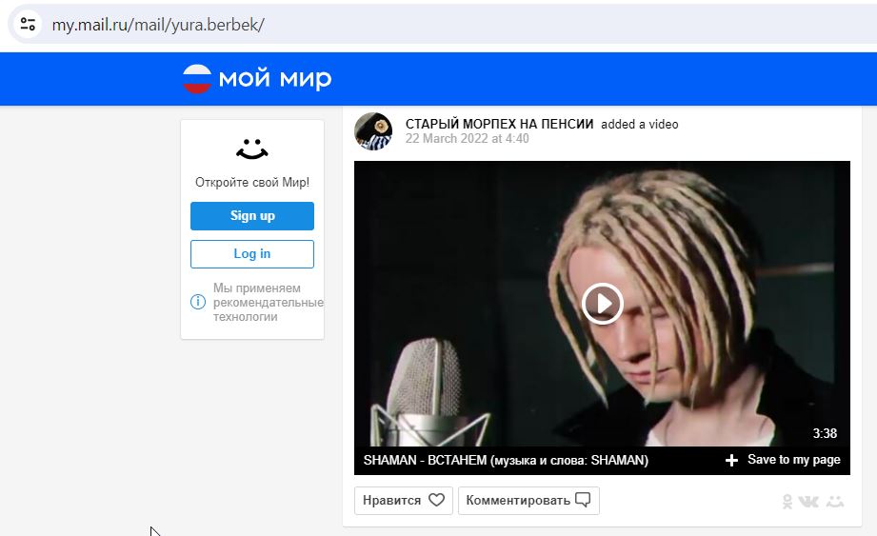Click Save to my page on the video

point(783,460)
